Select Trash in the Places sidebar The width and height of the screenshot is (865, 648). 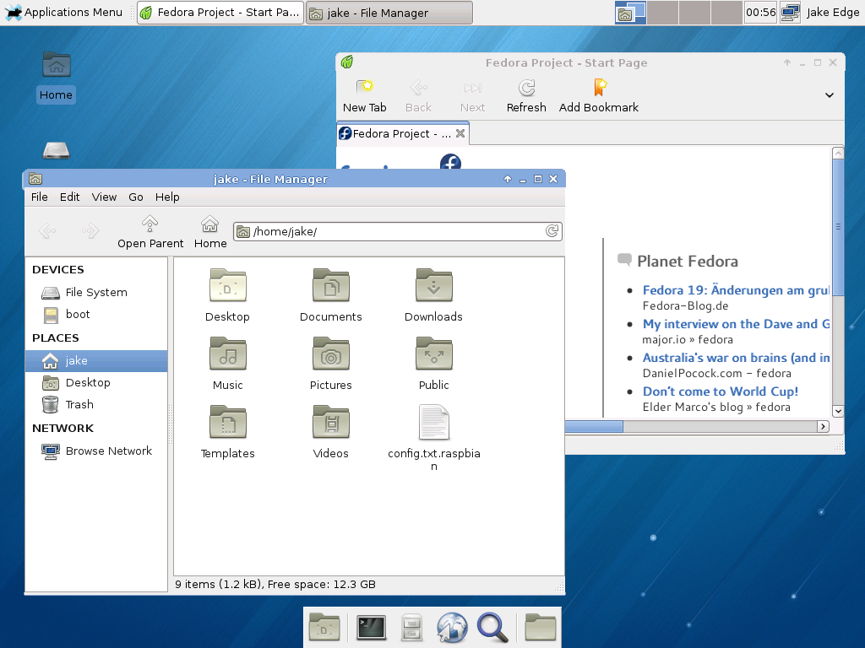[x=79, y=404]
